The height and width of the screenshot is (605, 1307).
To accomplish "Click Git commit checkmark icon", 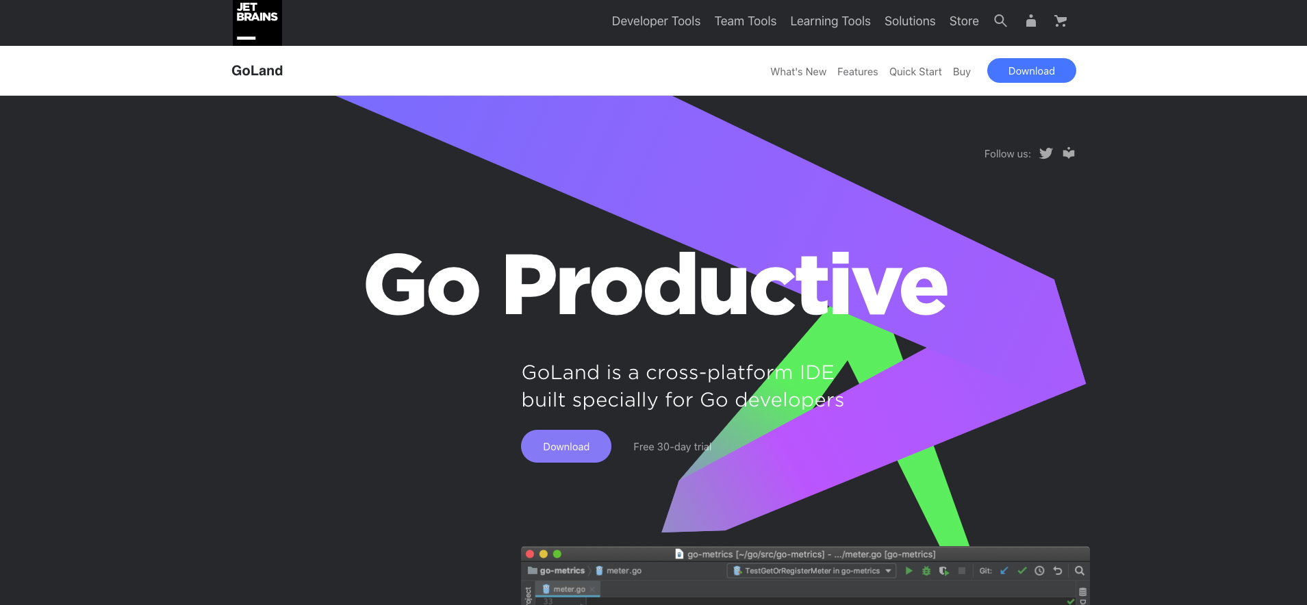I will pos(1022,571).
